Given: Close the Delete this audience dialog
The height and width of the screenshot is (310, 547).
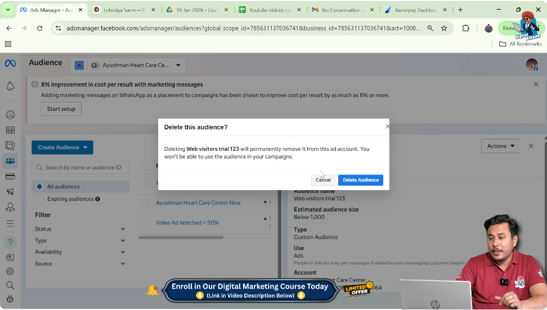Looking at the screenshot, I should coord(387,126).
